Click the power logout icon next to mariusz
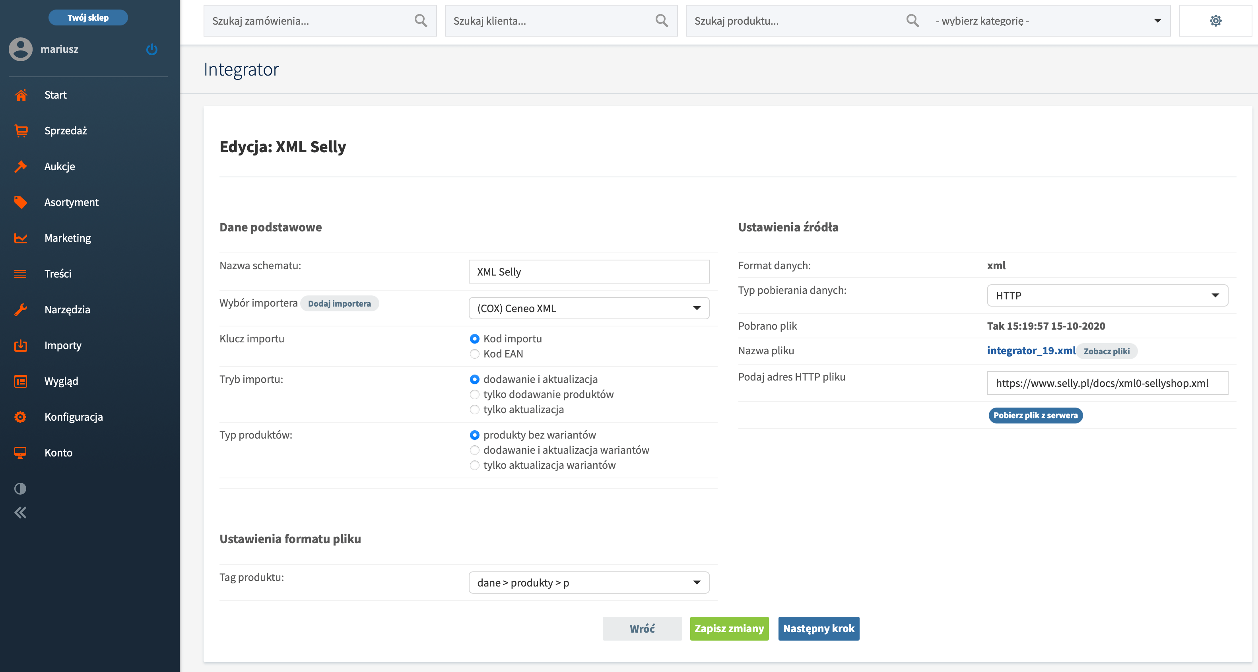The width and height of the screenshot is (1258, 672). tap(152, 49)
